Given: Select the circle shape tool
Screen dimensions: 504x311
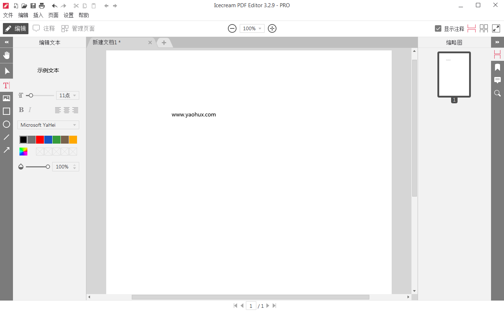Looking at the screenshot, I should (6, 124).
